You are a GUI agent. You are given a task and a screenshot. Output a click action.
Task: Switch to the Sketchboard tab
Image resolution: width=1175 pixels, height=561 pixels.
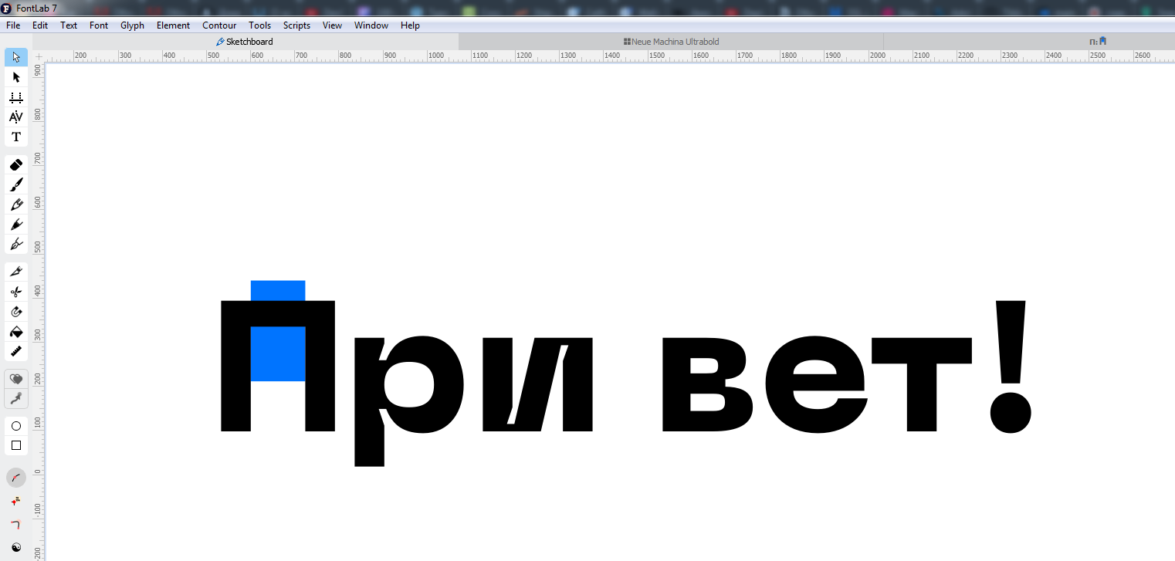(245, 42)
